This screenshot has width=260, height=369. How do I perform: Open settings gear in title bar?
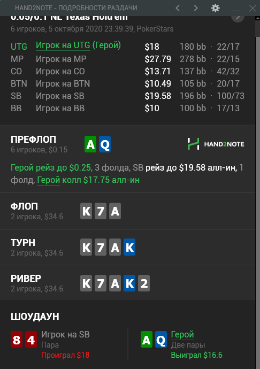tap(215, 8)
